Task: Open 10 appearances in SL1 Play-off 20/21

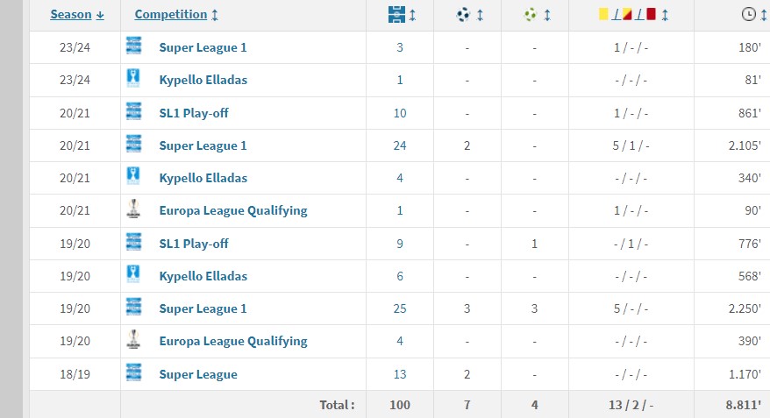Action: click(x=400, y=113)
